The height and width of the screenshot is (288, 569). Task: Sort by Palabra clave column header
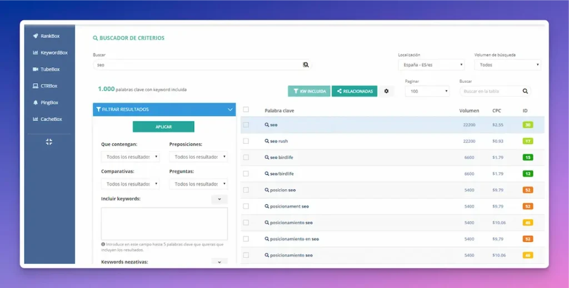279,110
